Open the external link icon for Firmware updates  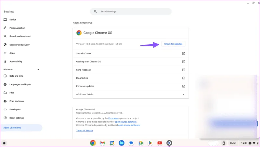tap(184, 86)
